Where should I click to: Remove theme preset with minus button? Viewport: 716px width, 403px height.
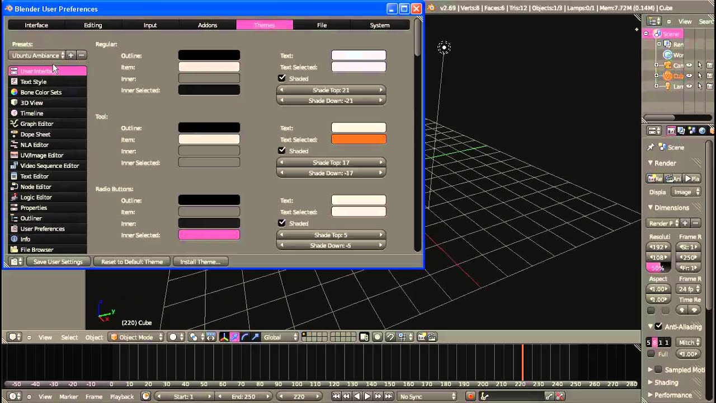[82, 55]
